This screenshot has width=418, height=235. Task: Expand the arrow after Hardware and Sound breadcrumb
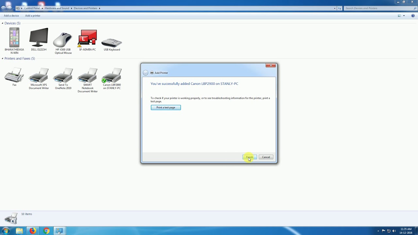(71, 8)
